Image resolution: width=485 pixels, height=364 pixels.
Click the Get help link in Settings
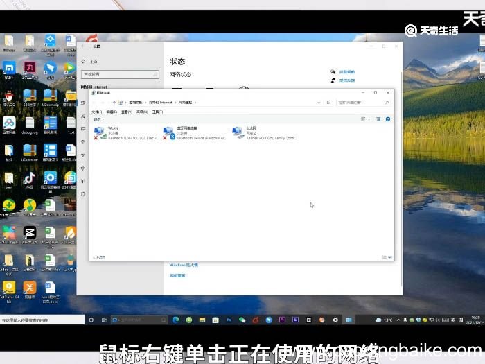(x=346, y=72)
